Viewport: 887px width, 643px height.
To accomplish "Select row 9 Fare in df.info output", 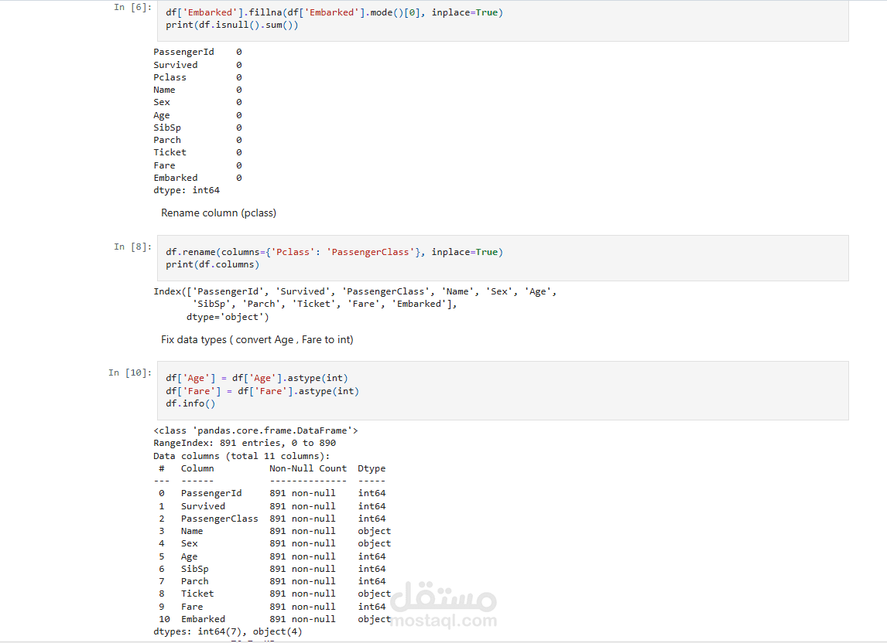I will [272, 607].
